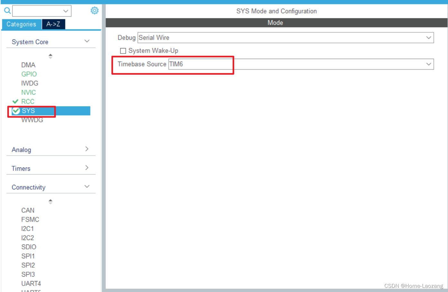The height and width of the screenshot is (292, 448).
Task: Select the NVIC peripheral
Action: pos(29,92)
